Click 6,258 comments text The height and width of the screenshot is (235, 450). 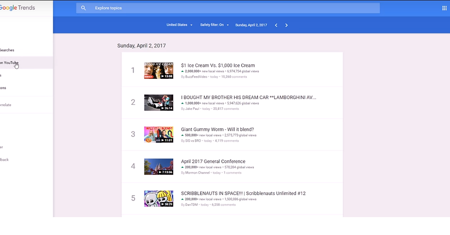224,205
